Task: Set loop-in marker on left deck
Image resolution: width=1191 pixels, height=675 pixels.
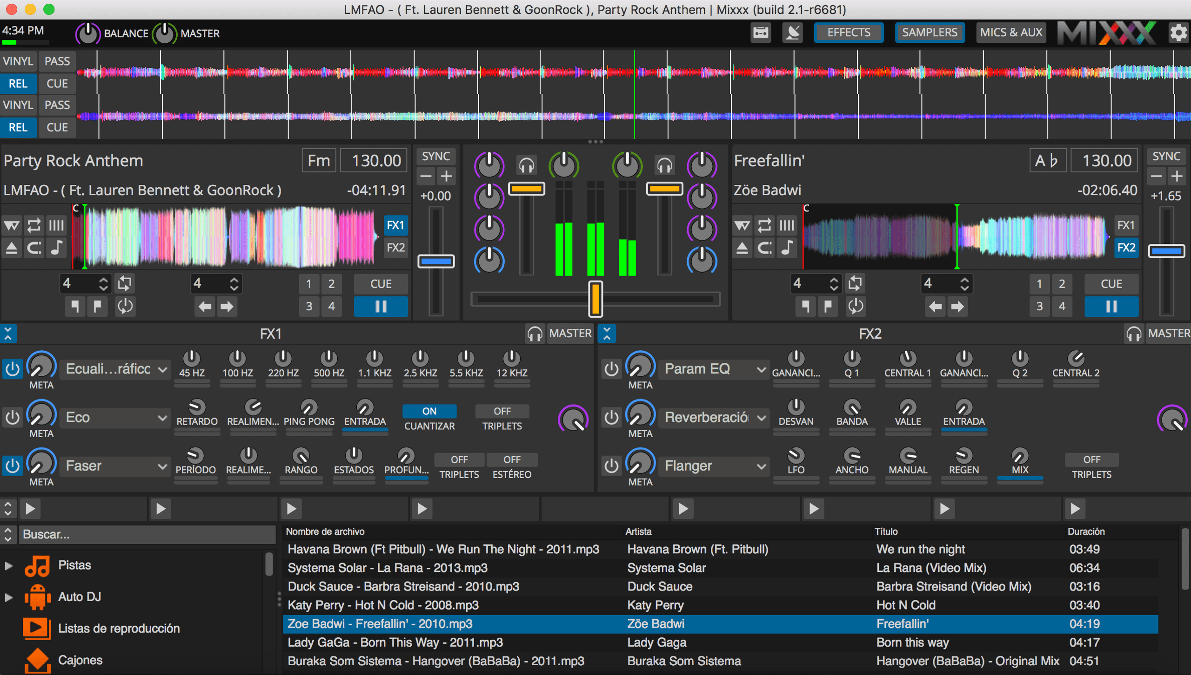Action: tap(75, 307)
